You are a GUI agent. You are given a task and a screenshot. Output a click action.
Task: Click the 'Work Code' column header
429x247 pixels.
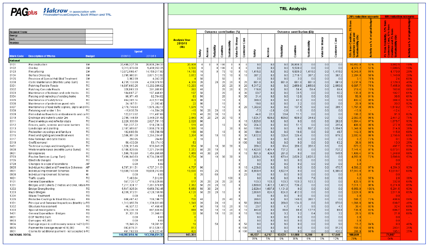click(16, 57)
